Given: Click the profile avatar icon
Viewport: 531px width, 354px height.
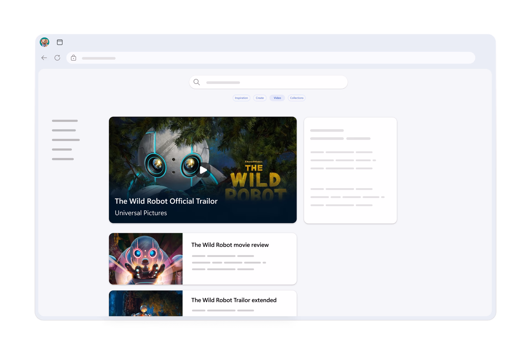Looking at the screenshot, I should [45, 42].
